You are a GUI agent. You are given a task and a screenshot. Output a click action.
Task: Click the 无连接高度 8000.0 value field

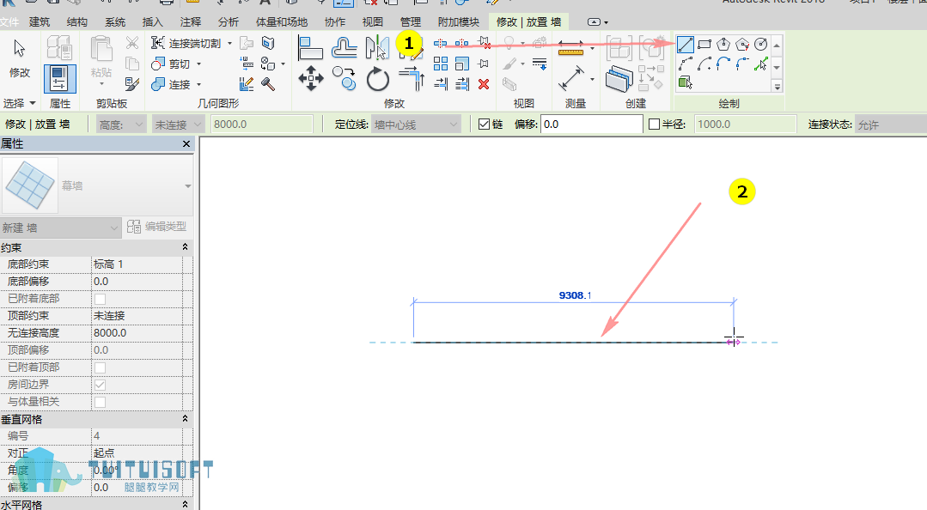(x=137, y=333)
